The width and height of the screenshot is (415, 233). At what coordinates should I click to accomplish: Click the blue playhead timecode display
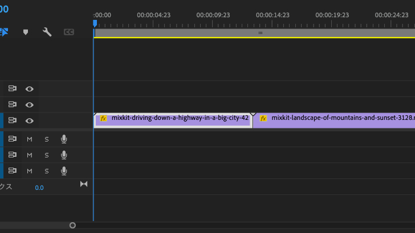coord(4,9)
